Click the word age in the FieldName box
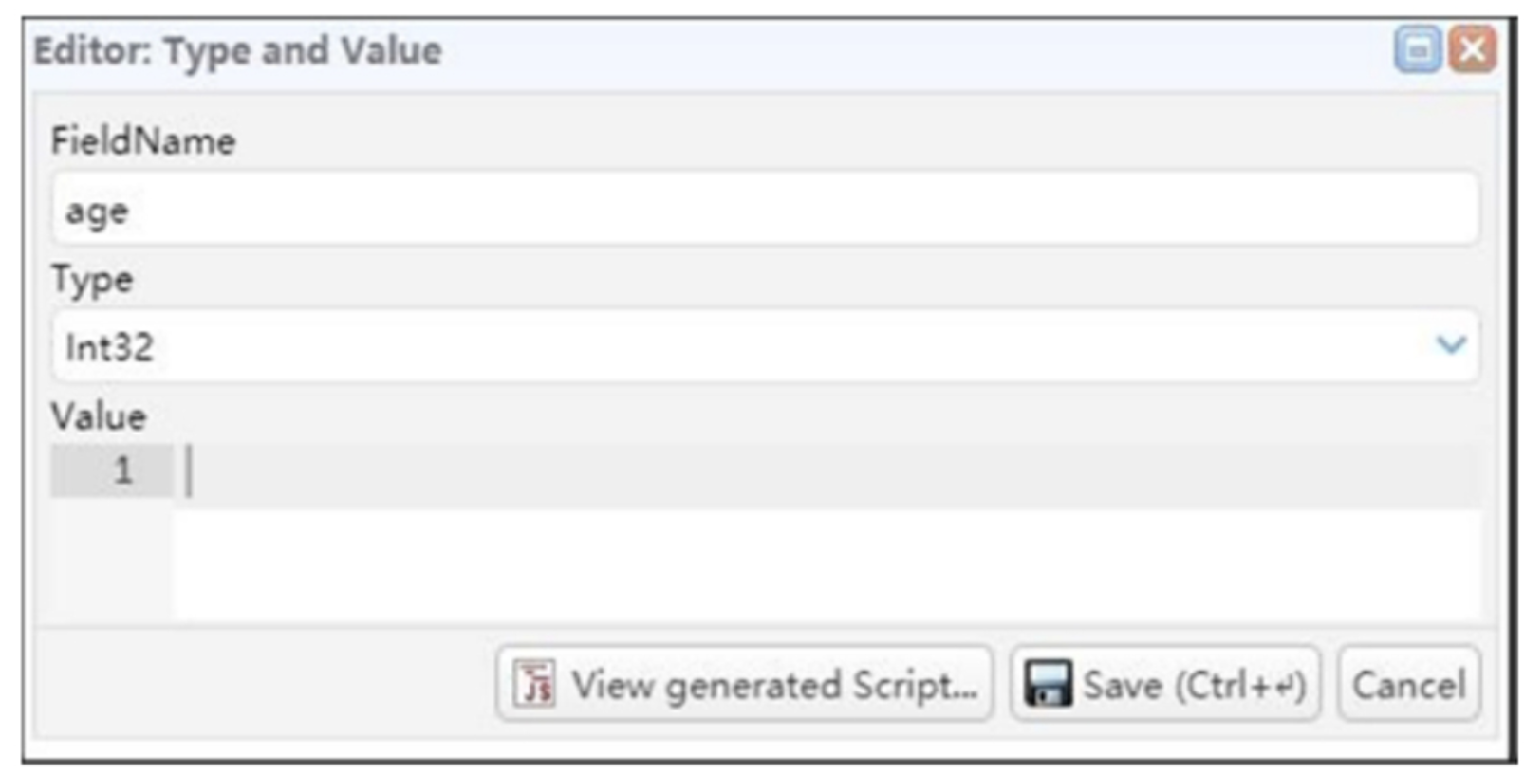The image size is (1524, 774). coord(97,212)
